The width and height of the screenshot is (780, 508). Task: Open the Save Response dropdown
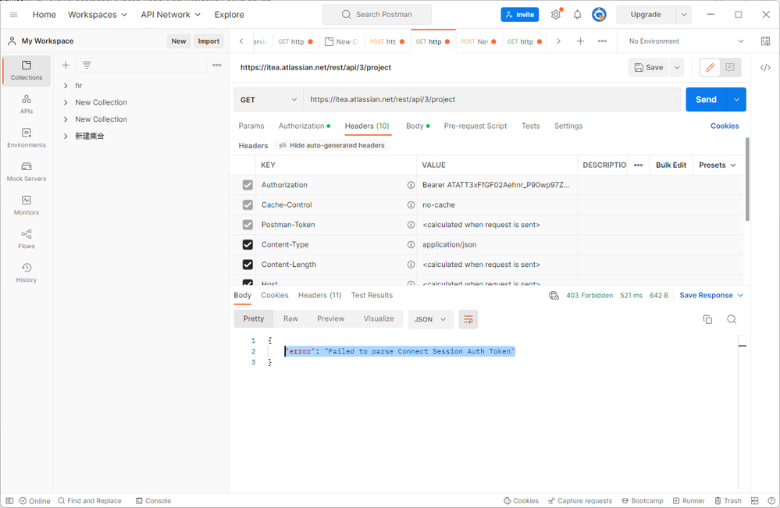point(711,296)
